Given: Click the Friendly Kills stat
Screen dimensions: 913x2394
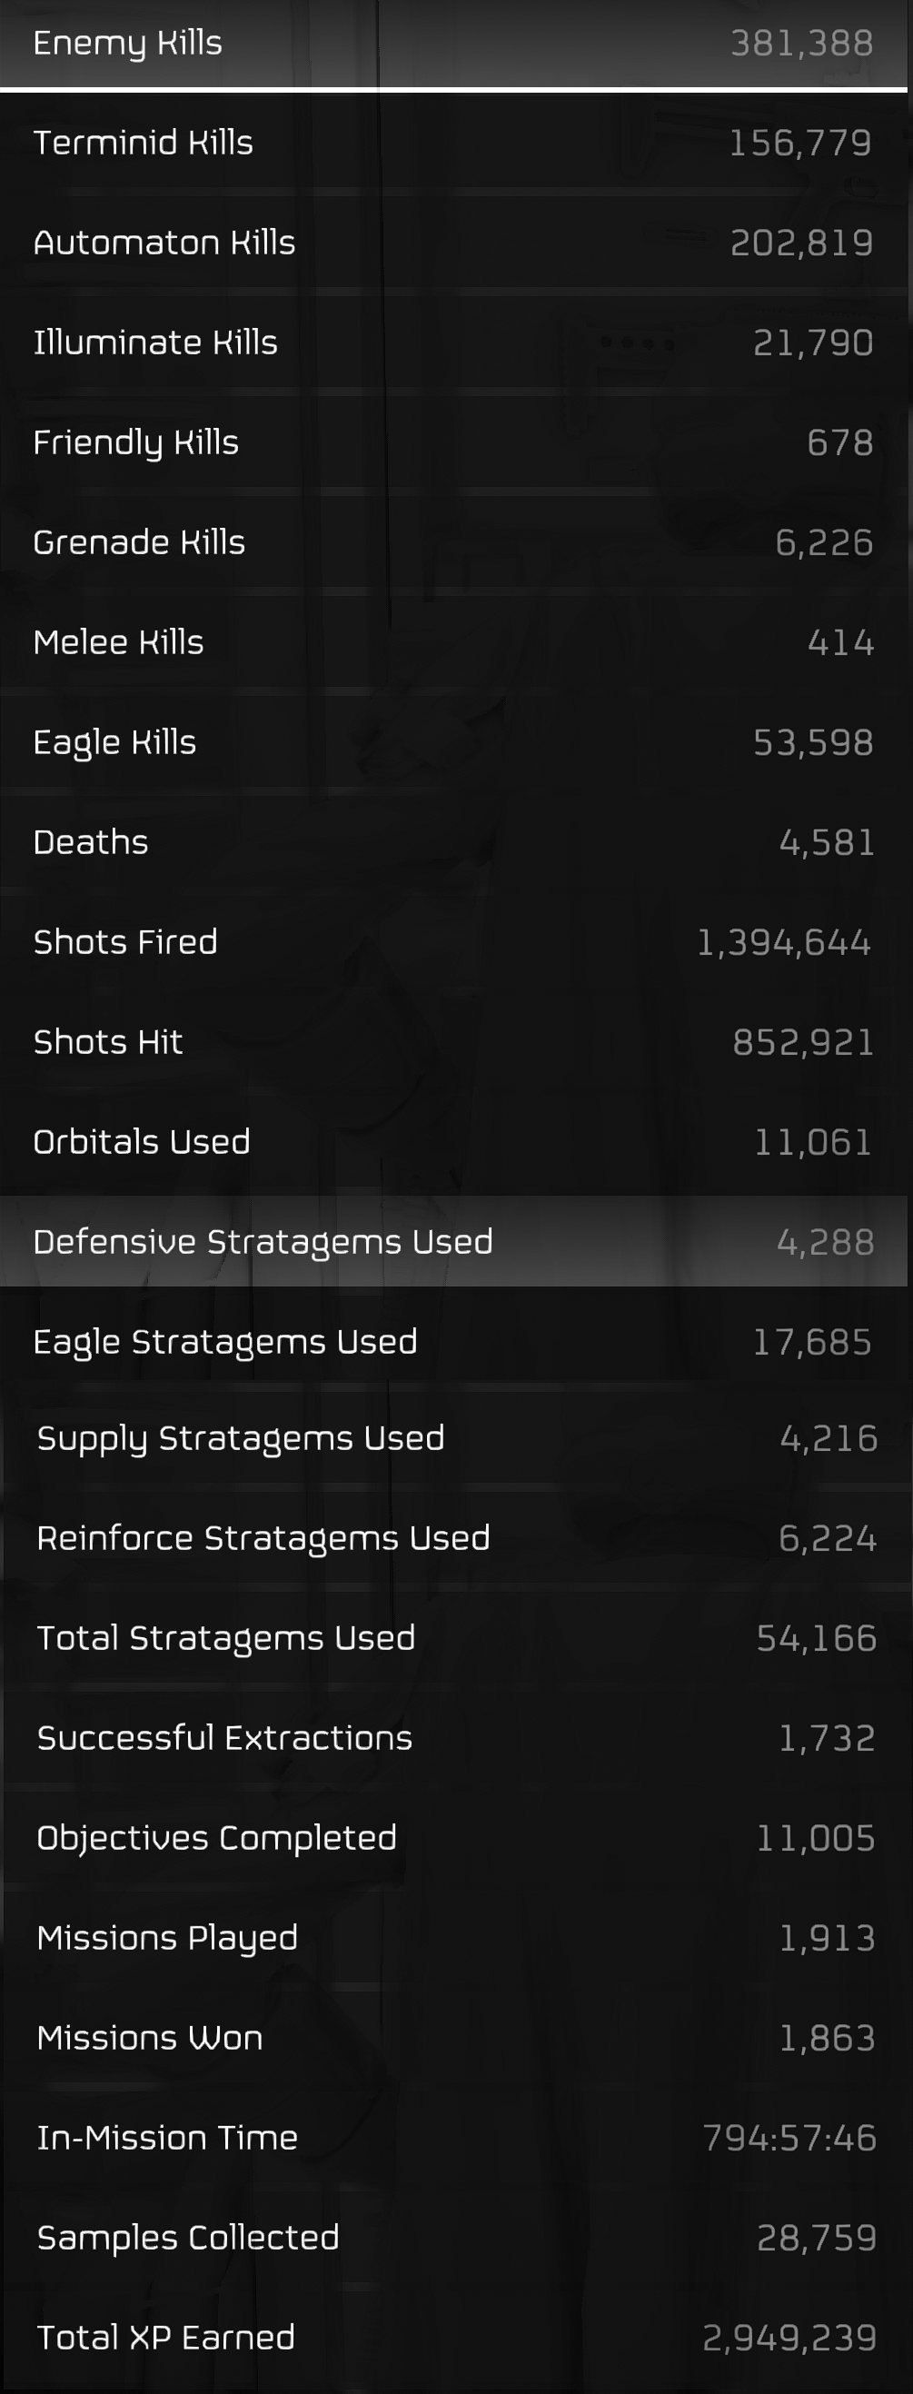Looking at the screenshot, I should tap(453, 442).
